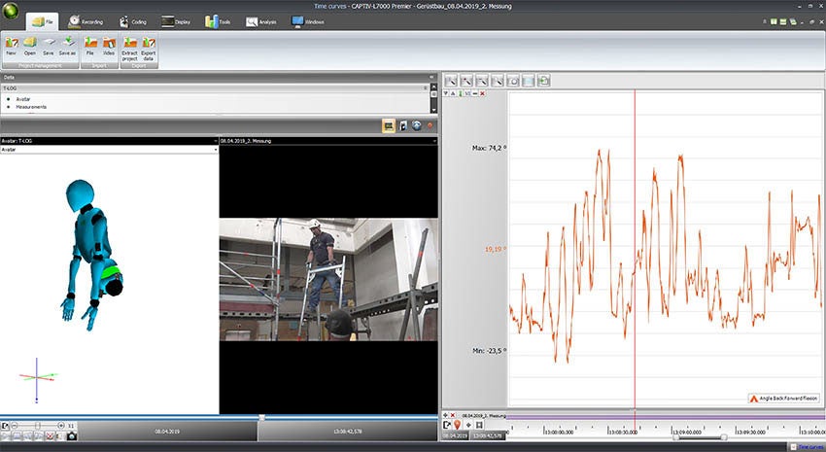
Task: Click the playback speed slider handle
Action: point(38,425)
